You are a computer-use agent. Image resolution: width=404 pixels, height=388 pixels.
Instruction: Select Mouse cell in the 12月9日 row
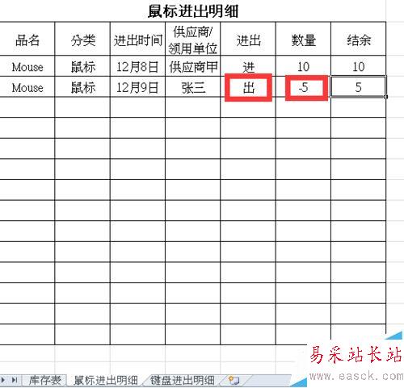(x=27, y=87)
